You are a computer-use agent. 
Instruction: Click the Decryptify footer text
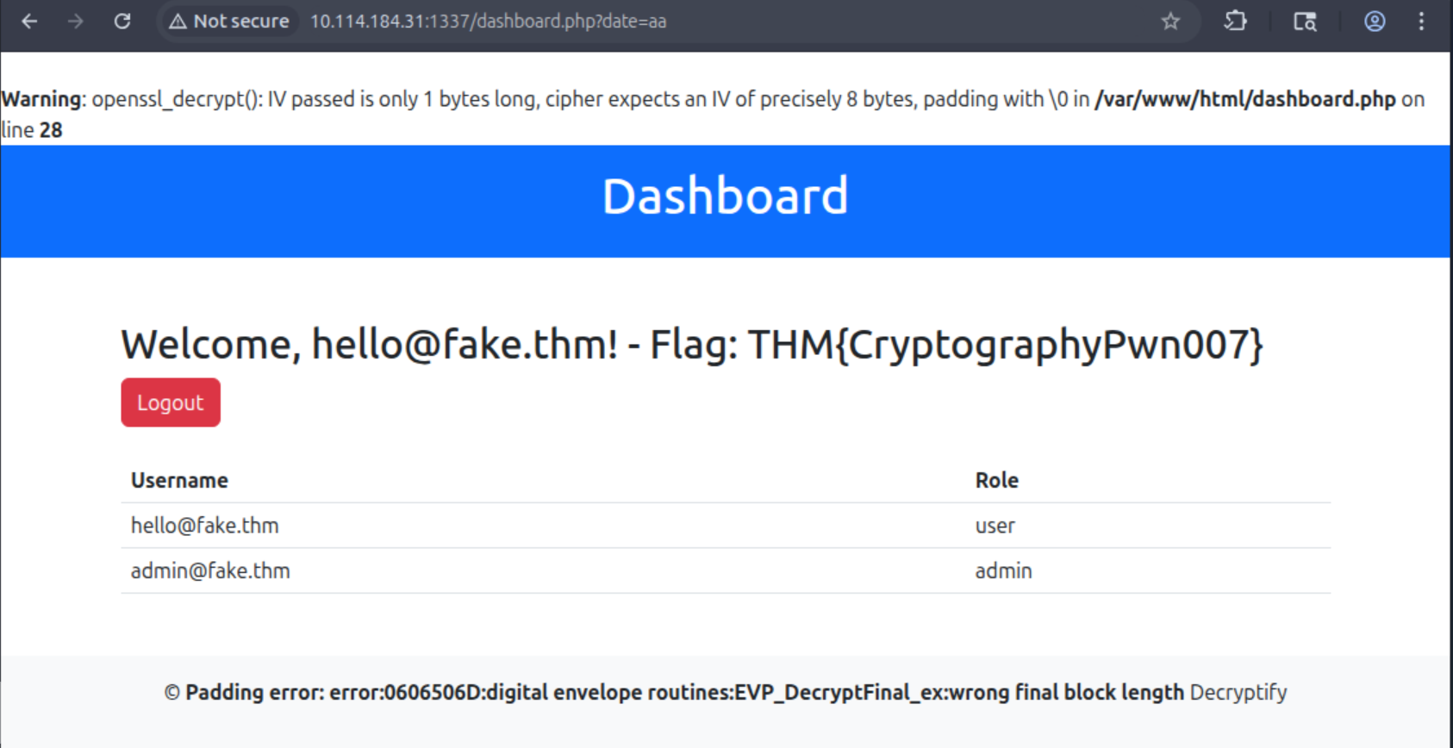1238,692
